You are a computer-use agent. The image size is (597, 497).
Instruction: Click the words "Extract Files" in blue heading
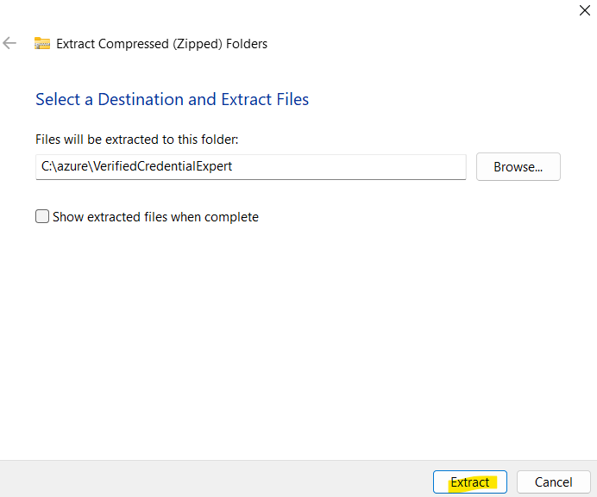tap(265, 99)
